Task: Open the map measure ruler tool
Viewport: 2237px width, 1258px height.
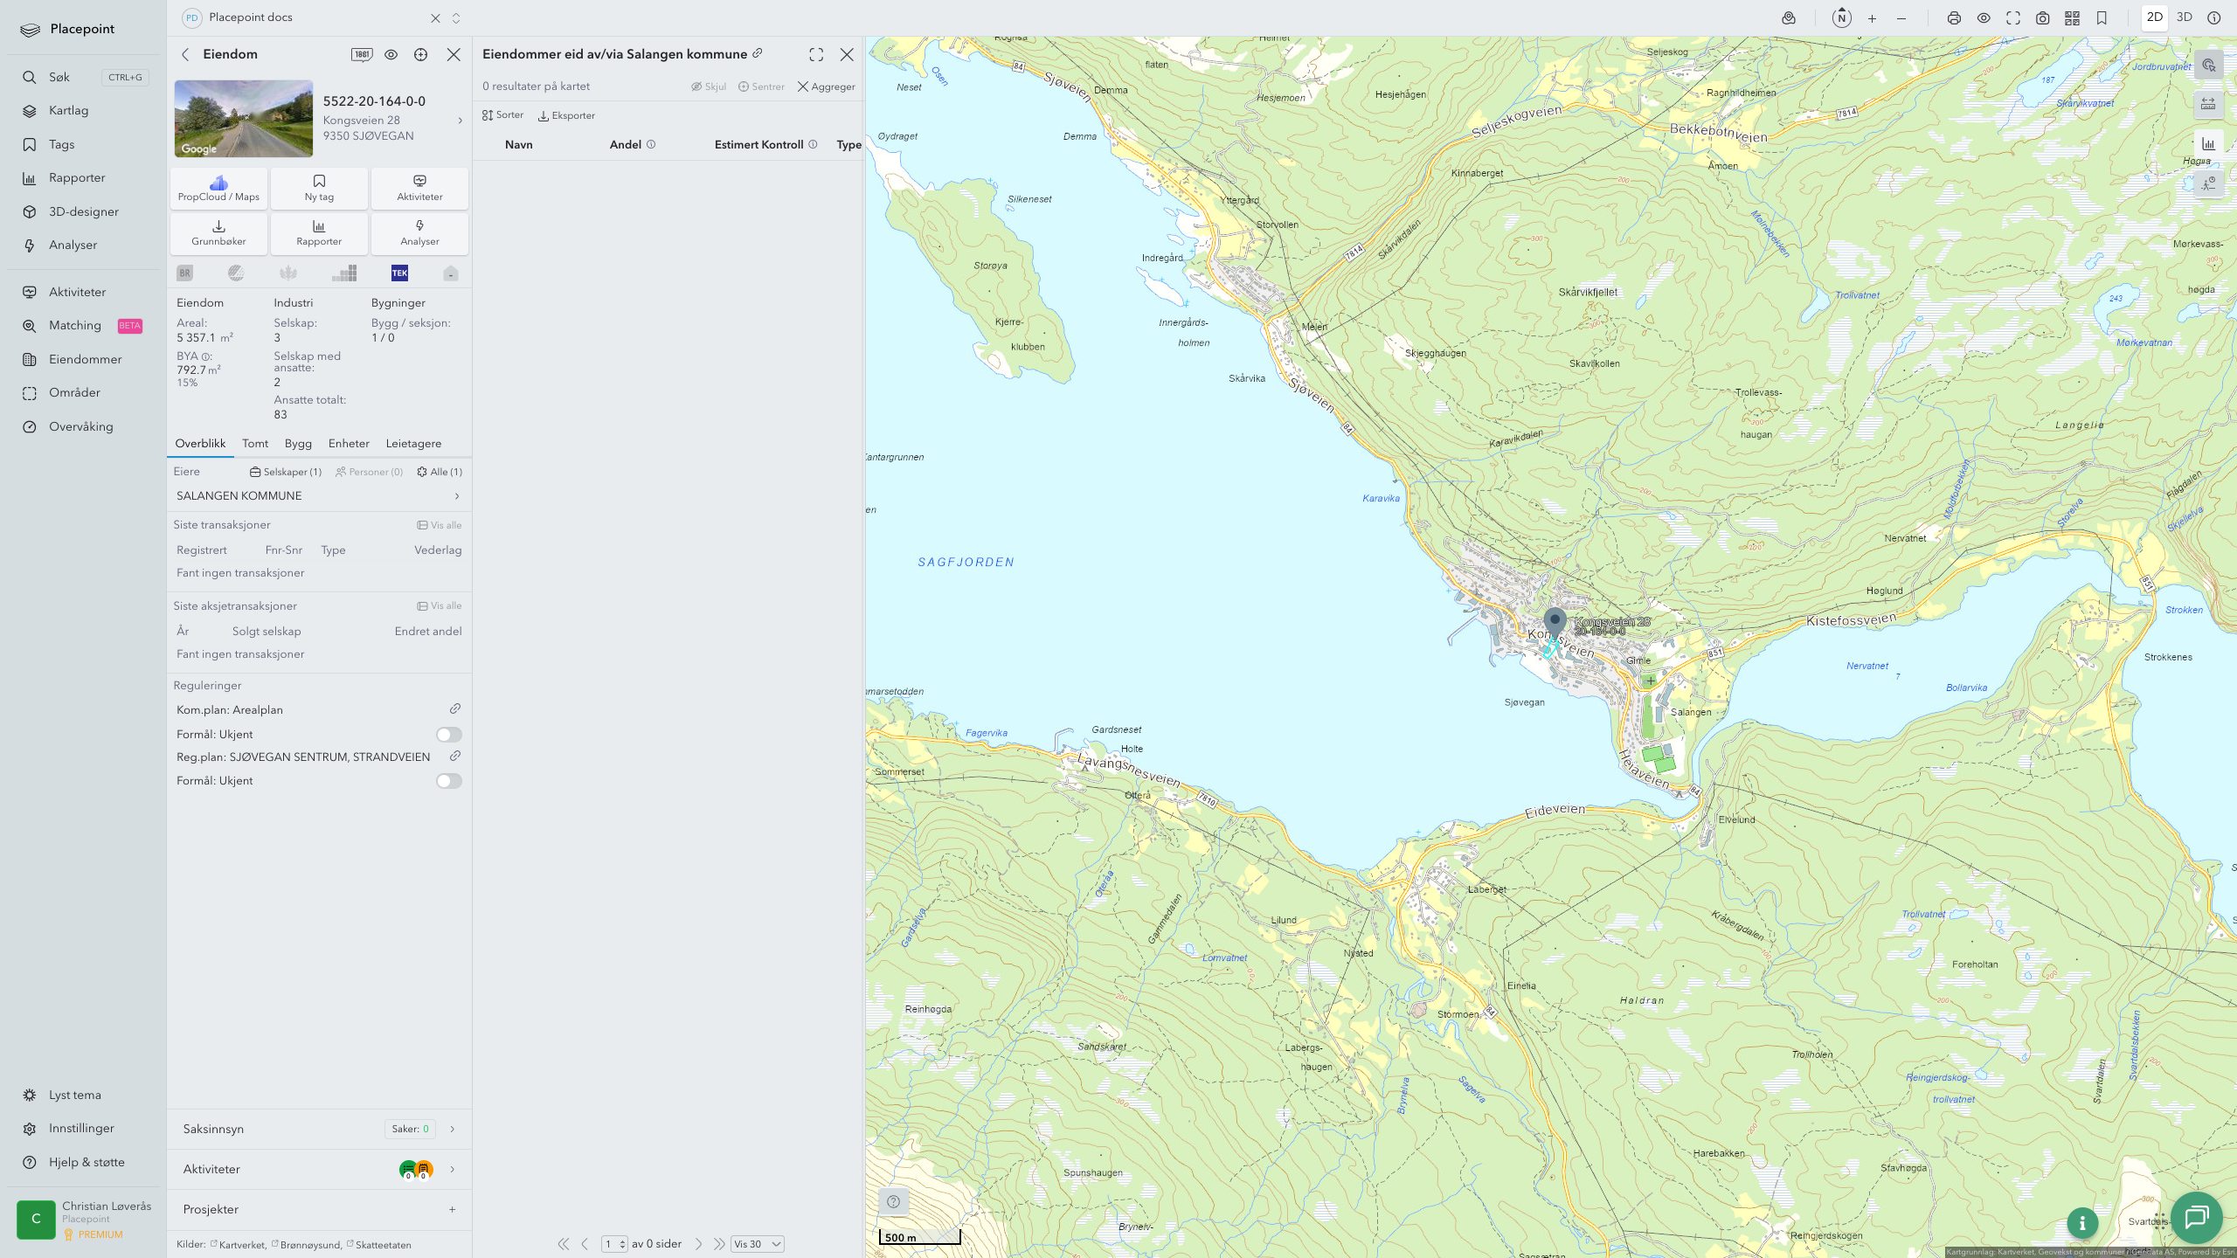Action: [2209, 104]
